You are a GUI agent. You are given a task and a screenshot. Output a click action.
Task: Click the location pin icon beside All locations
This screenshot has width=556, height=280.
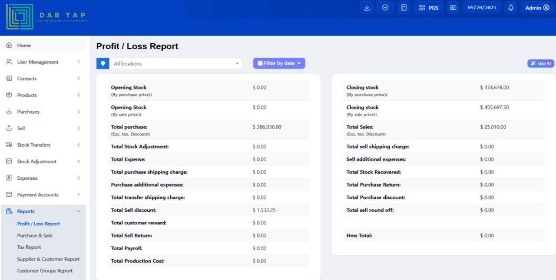pyautogui.click(x=103, y=63)
